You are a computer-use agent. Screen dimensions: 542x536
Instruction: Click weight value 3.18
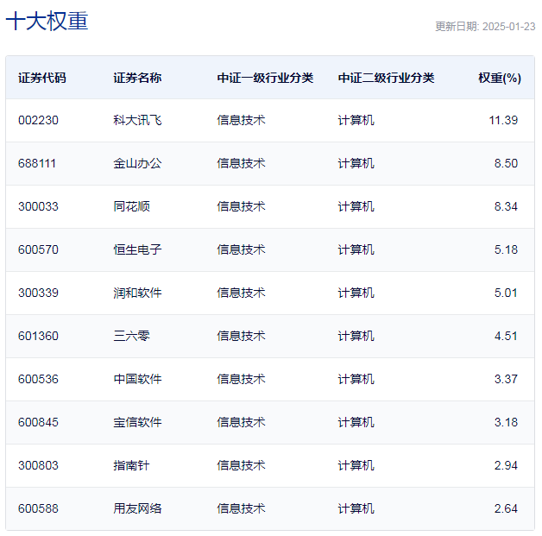tap(506, 423)
